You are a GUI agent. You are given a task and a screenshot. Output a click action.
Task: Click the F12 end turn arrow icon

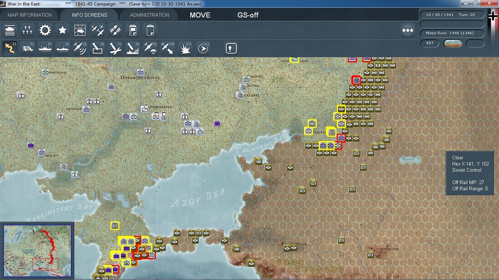(203, 48)
